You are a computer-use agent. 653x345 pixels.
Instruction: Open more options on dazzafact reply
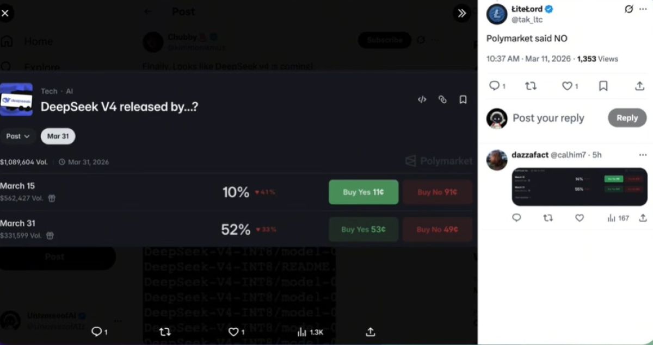(643, 155)
